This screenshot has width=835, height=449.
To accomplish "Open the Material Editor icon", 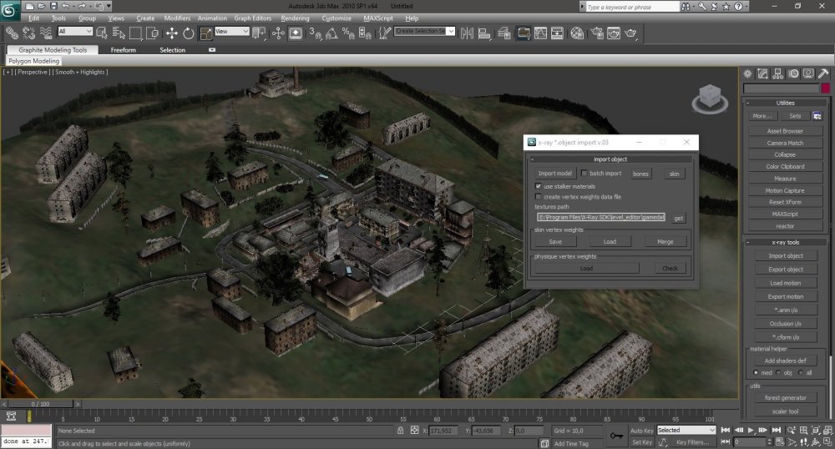I will pyautogui.click(x=577, y=33).
